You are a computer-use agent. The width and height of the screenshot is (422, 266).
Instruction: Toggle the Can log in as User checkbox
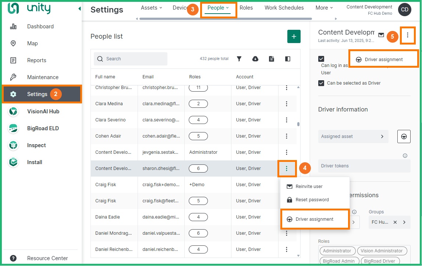pos(321,59)
